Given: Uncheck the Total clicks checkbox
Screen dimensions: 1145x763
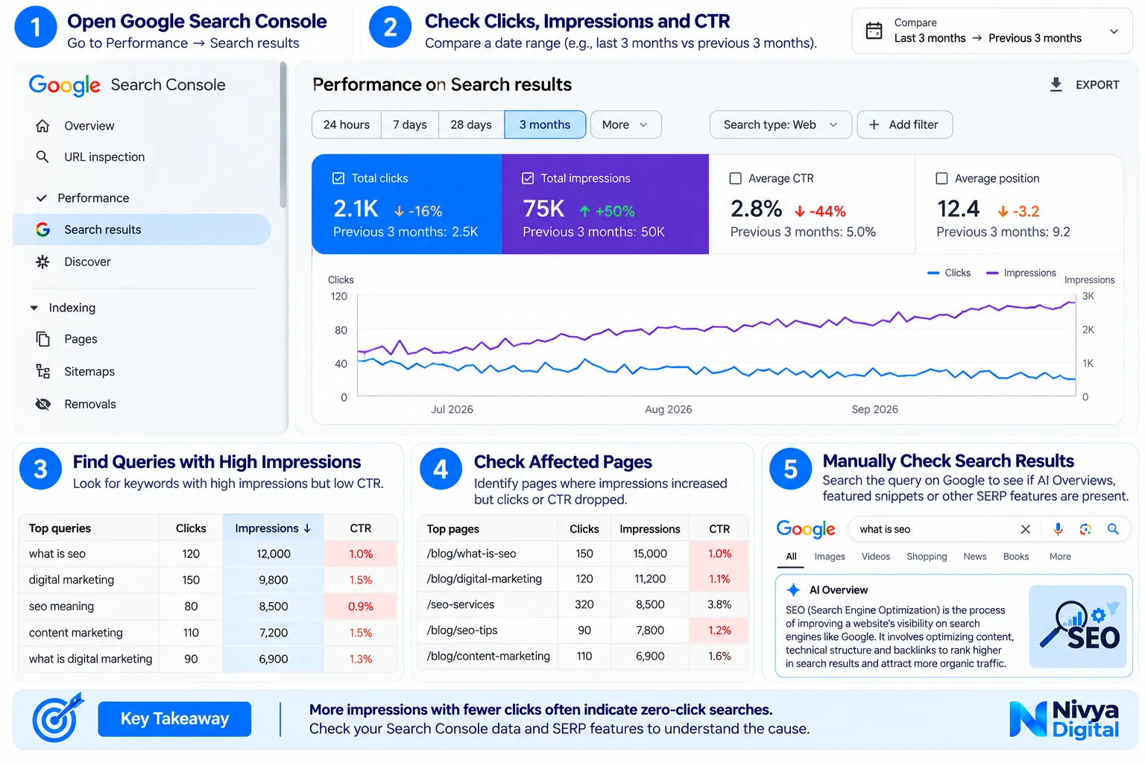Looking at the screenshot, I should click(338, 178).
